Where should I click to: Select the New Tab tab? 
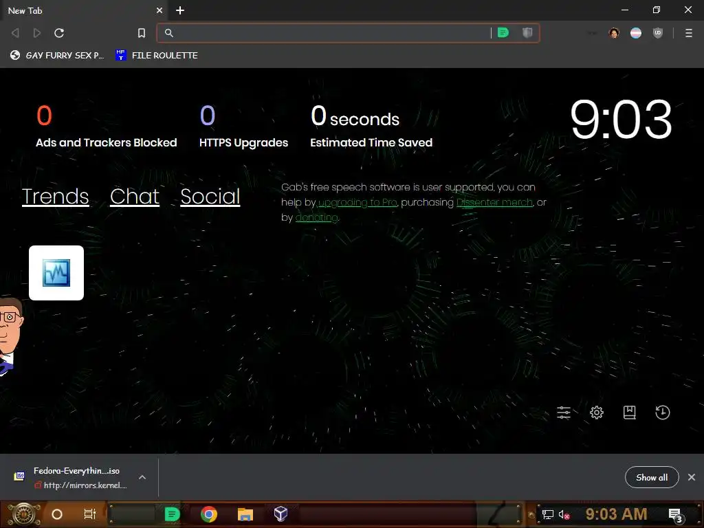pos(83,10)
